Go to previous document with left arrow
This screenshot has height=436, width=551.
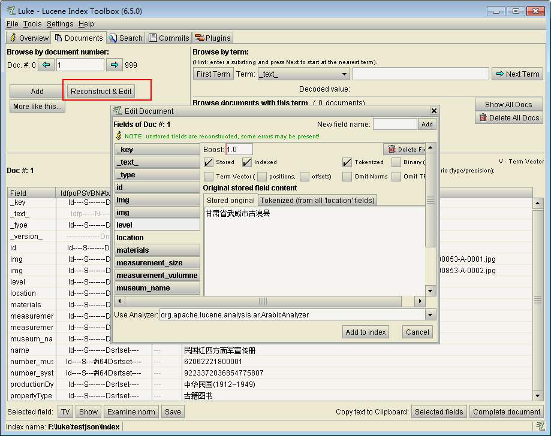(x=46, y=65)
